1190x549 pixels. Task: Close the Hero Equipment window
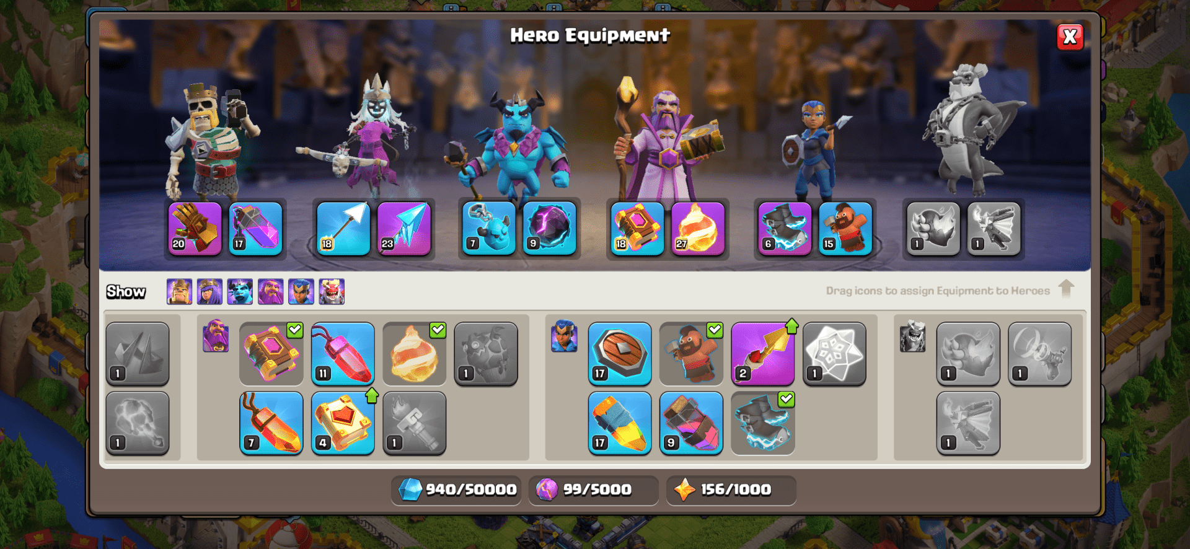[x=1070, y=37]
